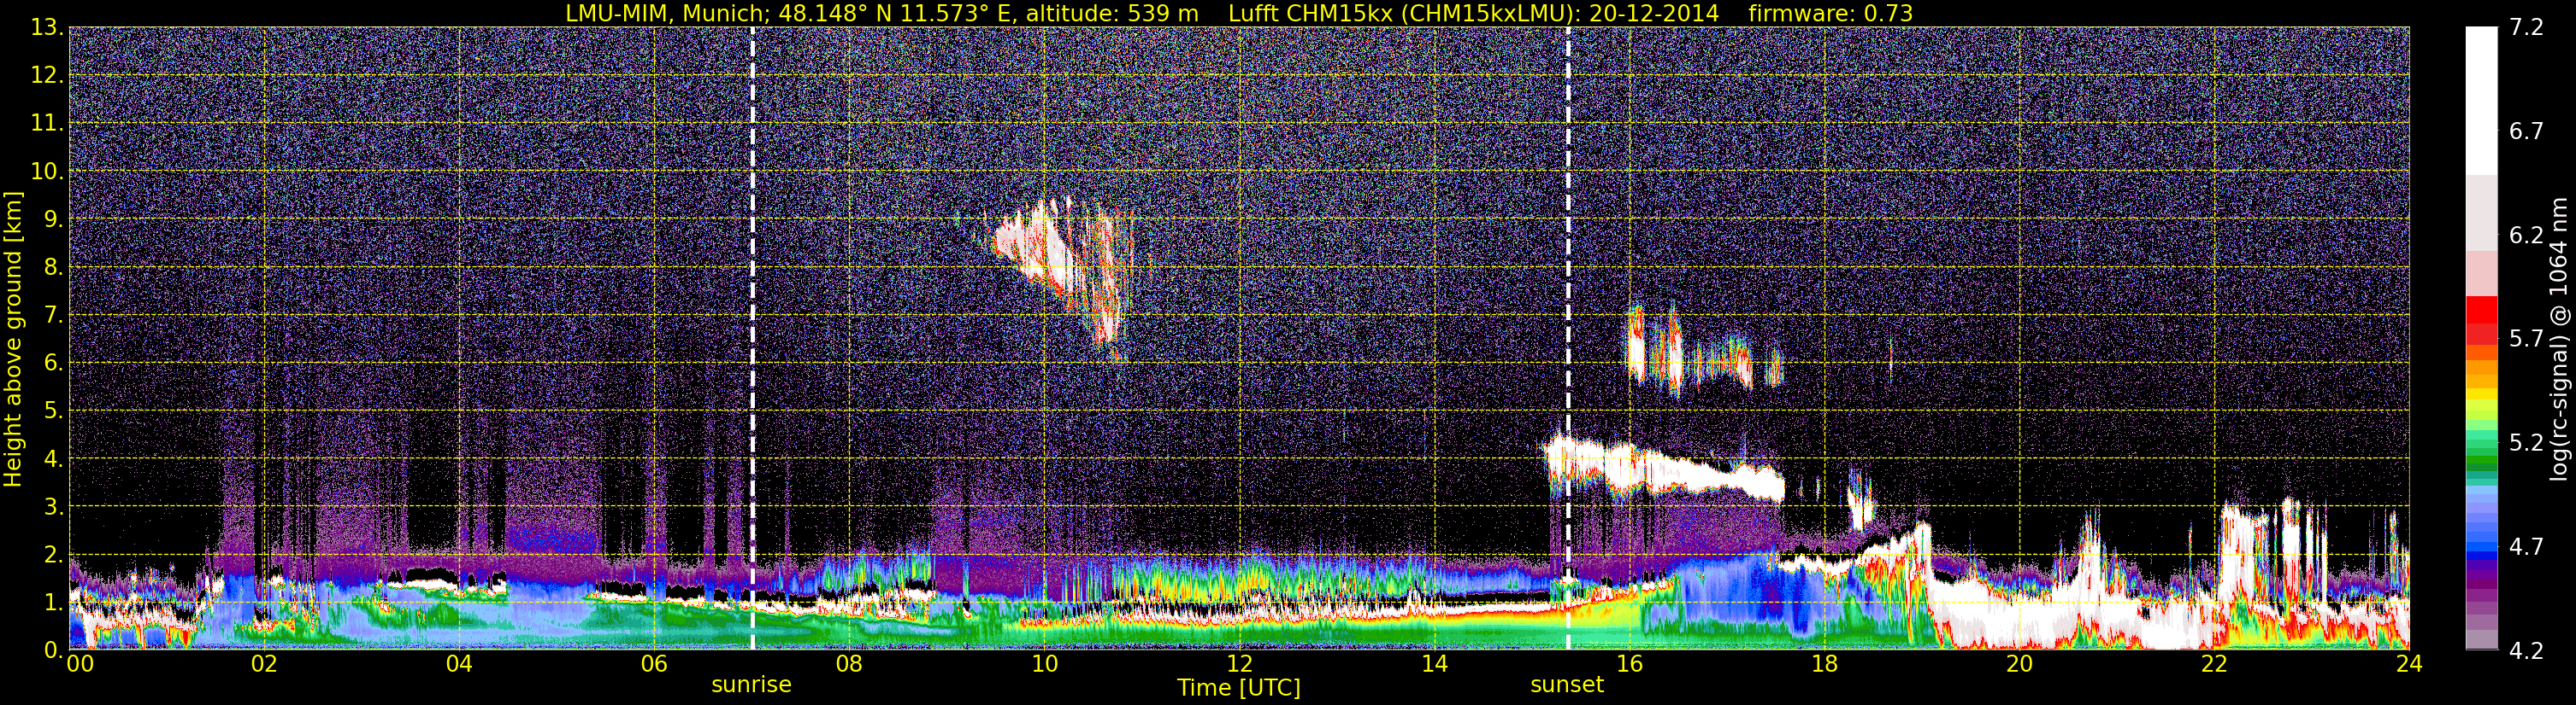
Task: Click the time axis tick label 18
Action: 1824,665
